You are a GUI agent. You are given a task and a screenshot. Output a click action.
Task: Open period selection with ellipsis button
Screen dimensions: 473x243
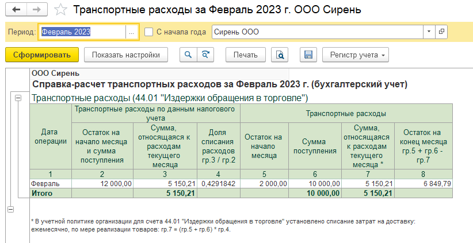coord(132,32)
